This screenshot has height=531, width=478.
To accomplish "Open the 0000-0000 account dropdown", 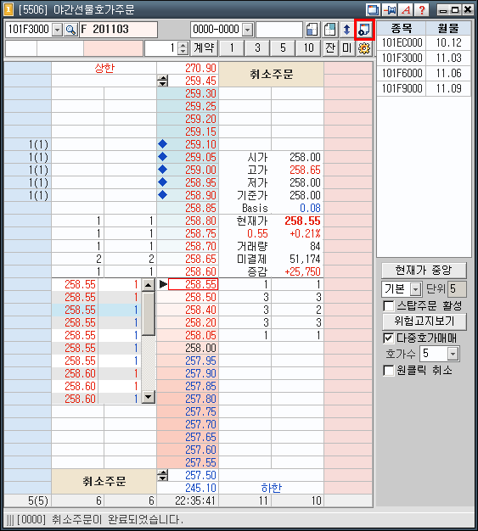I will 248,30.
